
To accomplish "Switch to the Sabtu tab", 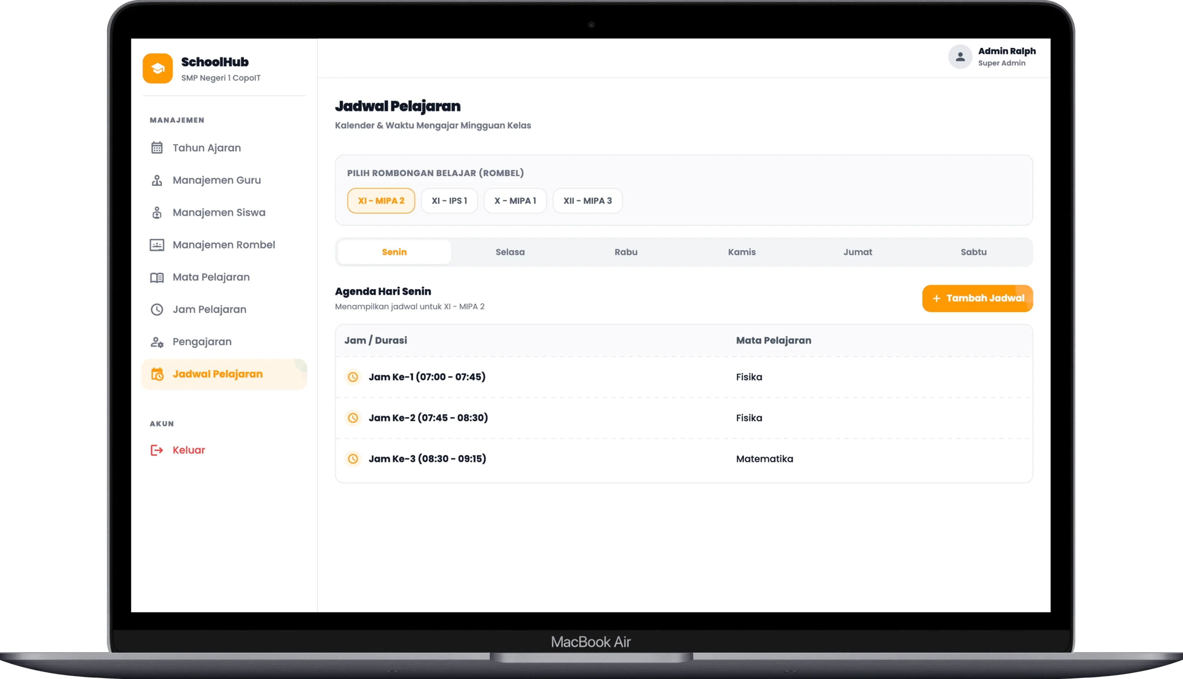I will pyautogui.click(x=973, y=252).
